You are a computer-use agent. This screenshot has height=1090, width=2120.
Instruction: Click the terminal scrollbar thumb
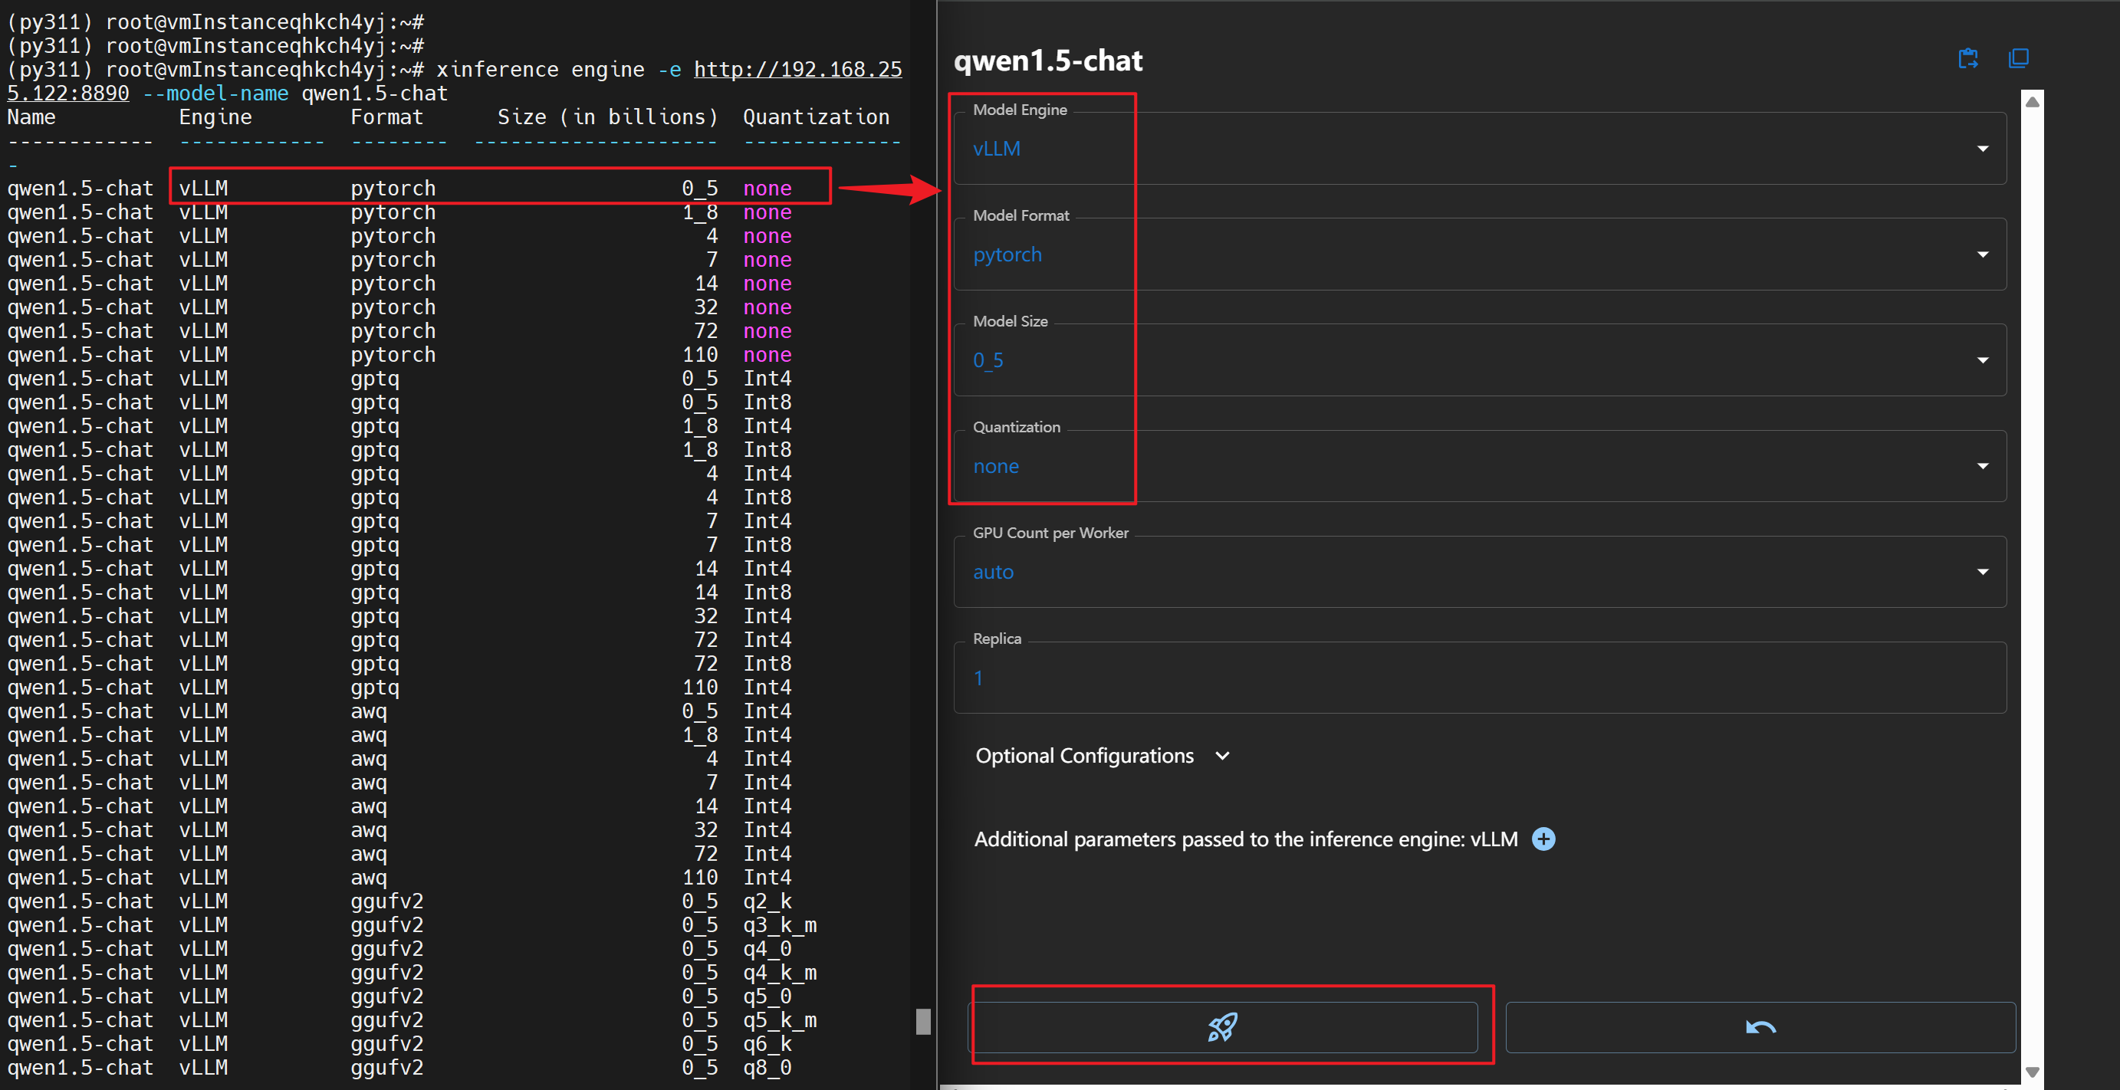click(x=923, y=1021)
